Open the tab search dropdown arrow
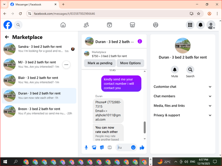This screenshot has height=166, width=222. tap(4, 4)
